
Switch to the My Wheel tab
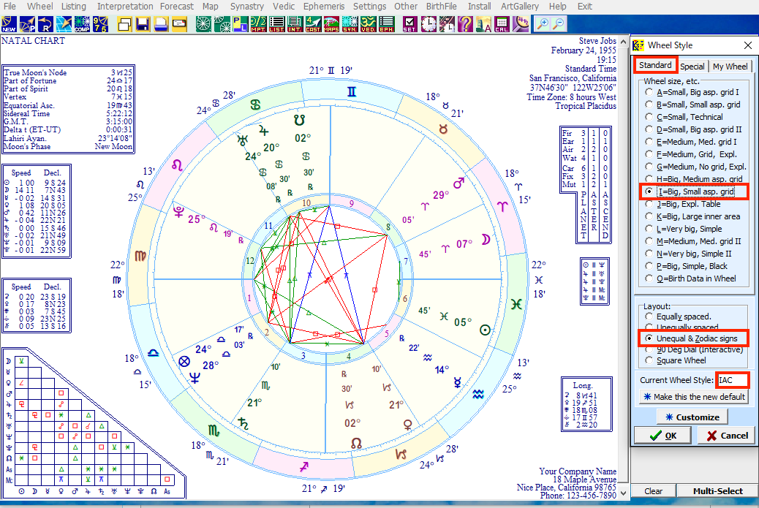click(730, 67)
